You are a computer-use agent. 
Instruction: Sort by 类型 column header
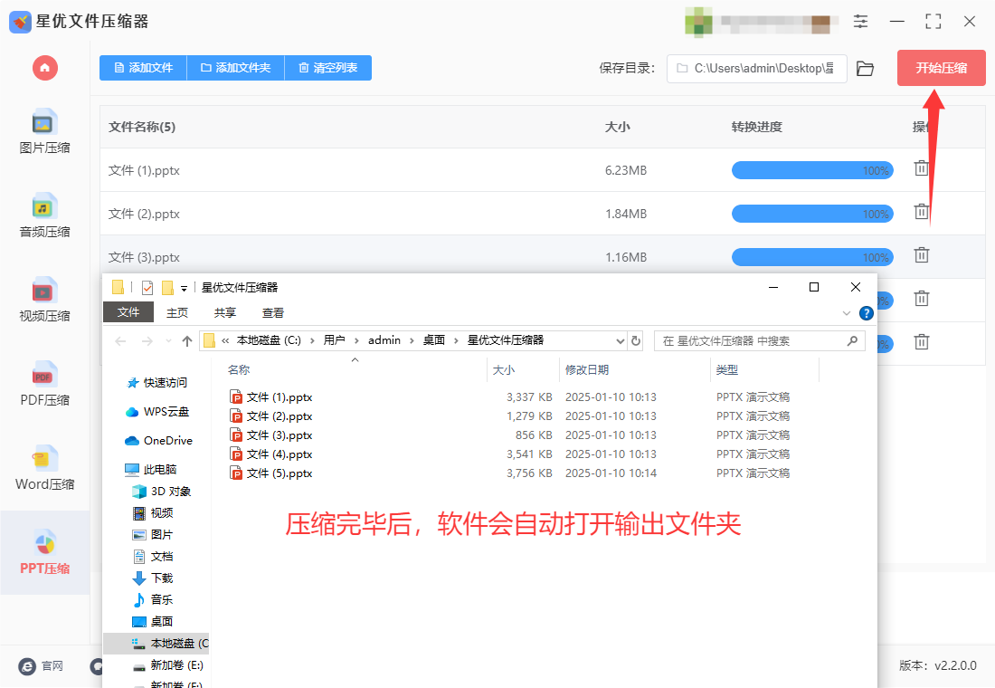click(x=726, y=369)
